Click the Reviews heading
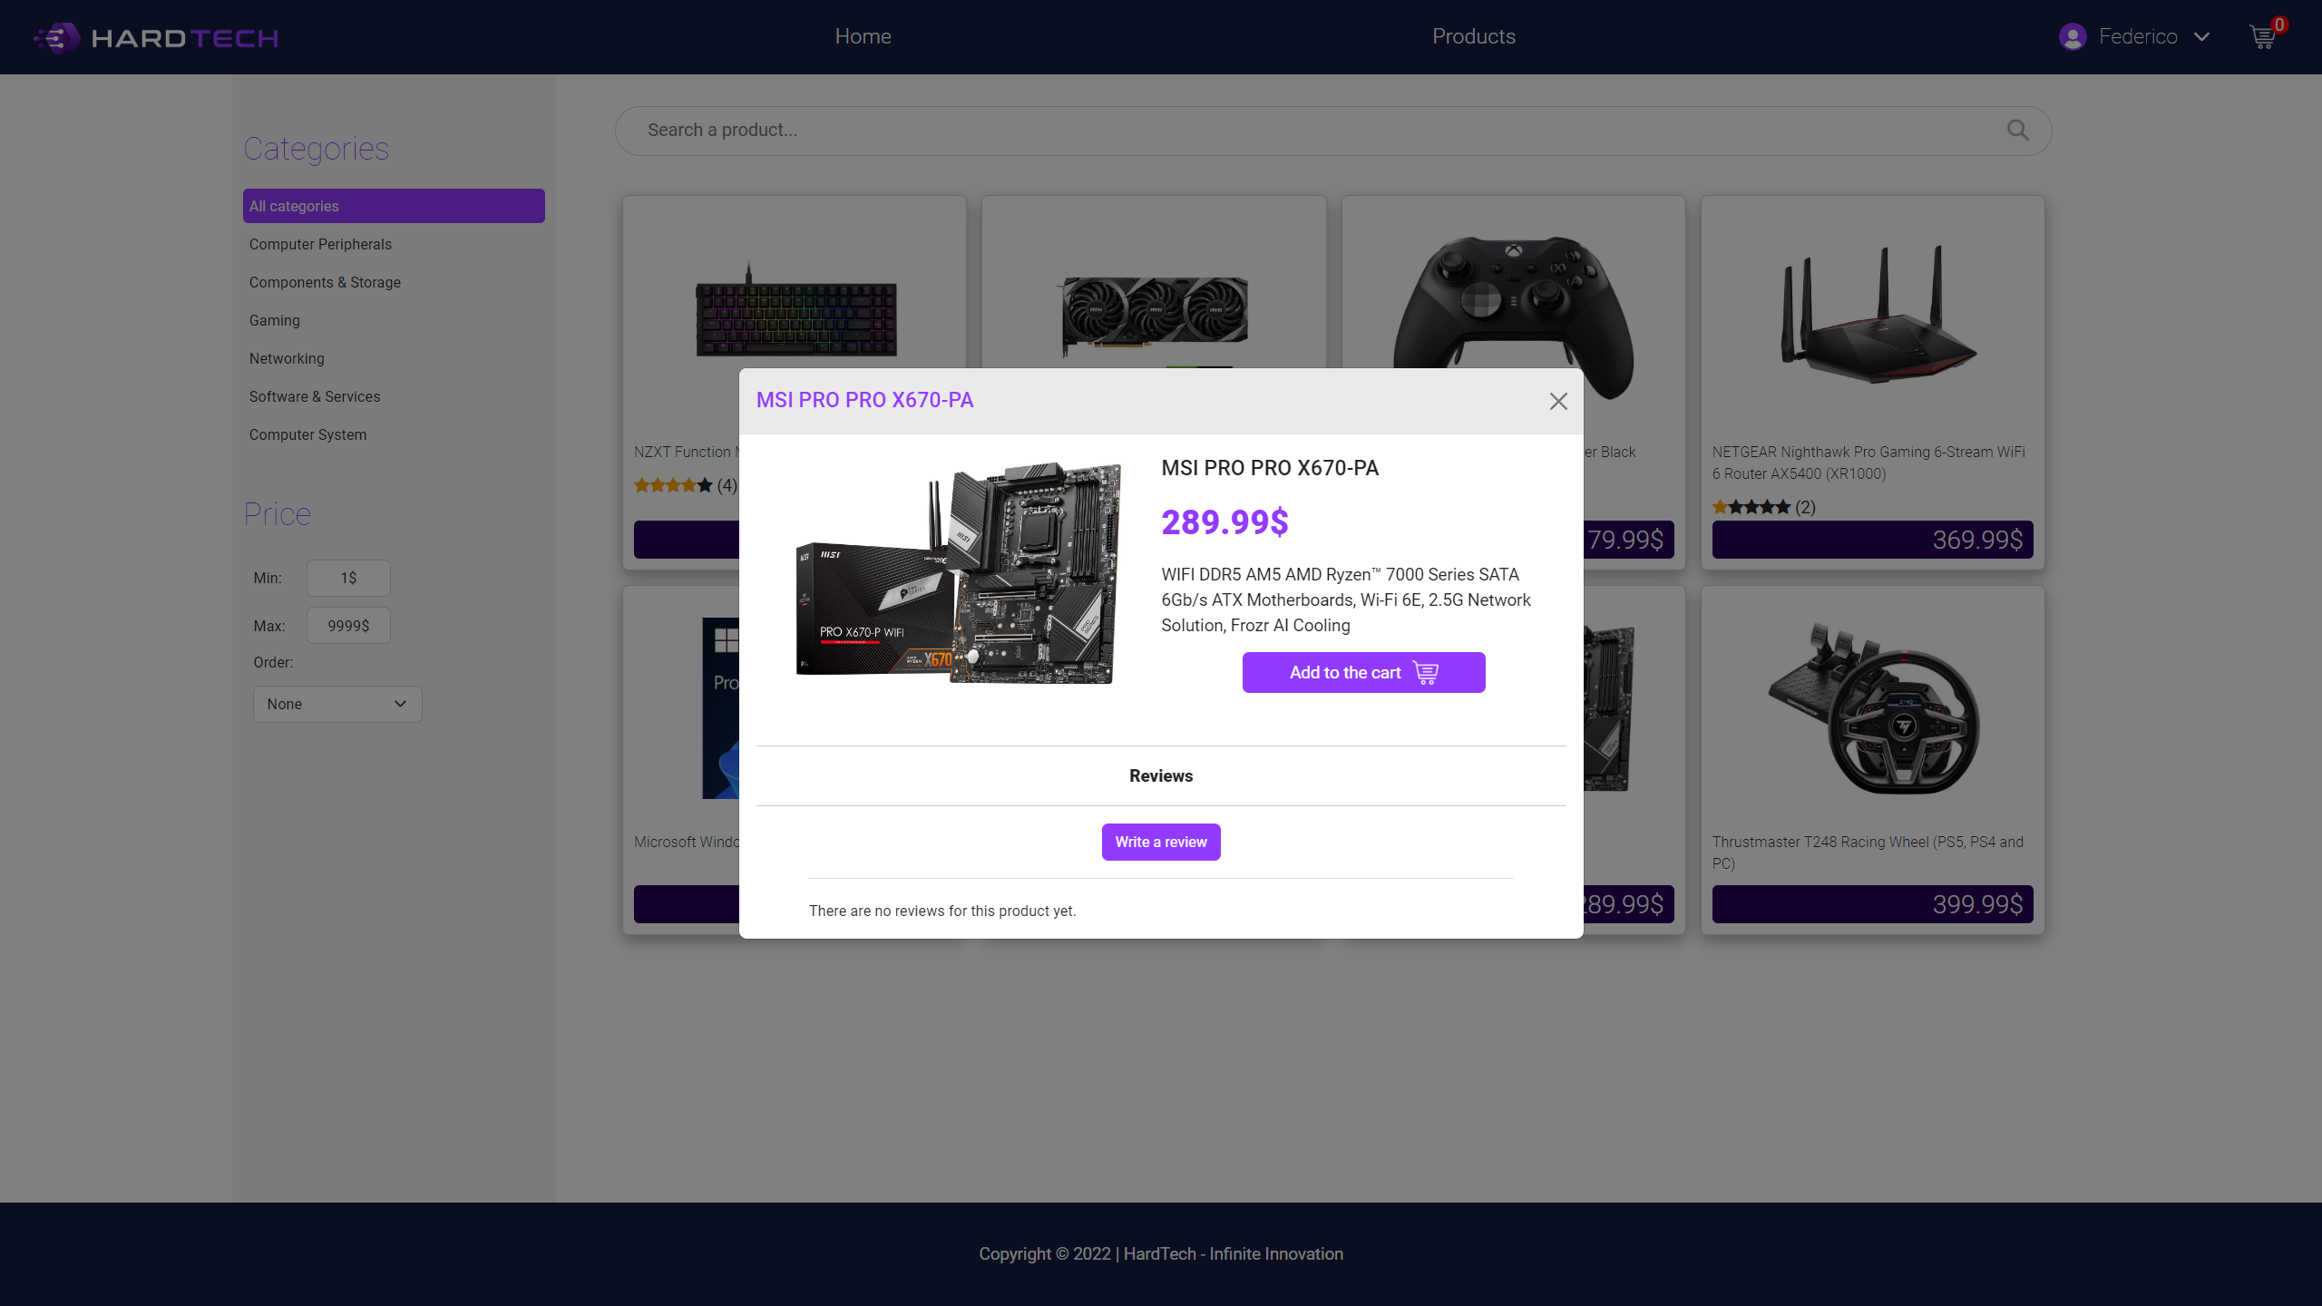2322x1306 pixels. coord(1161,776)
